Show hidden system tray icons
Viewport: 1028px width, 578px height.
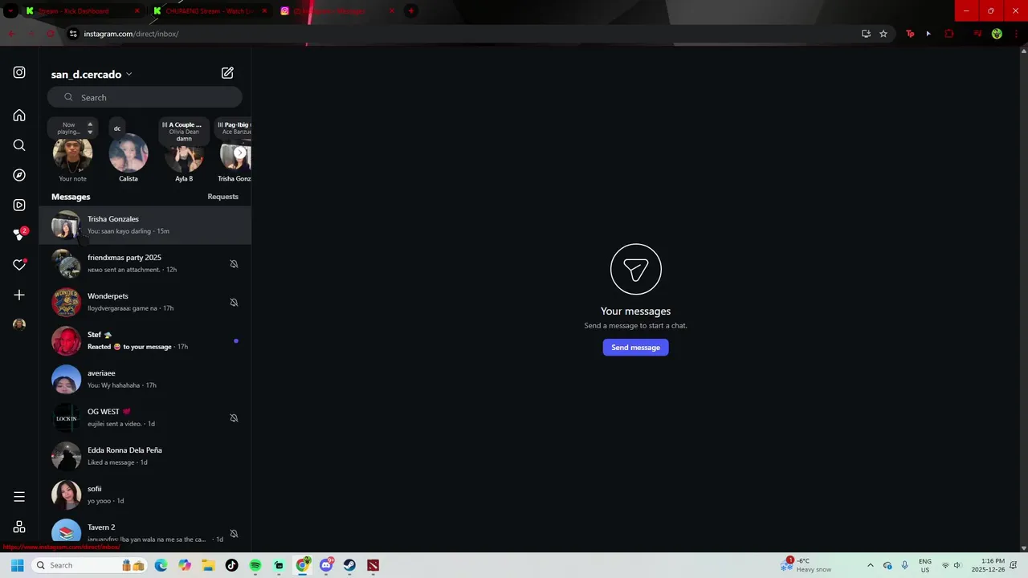(x=870, y=565)
